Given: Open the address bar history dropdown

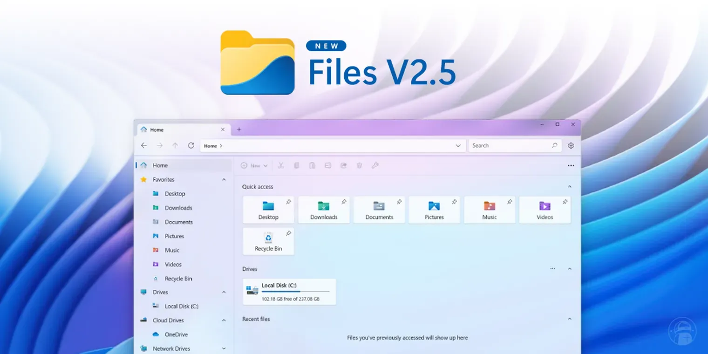Looking at the screenshot, I should [x=458, y=146].
